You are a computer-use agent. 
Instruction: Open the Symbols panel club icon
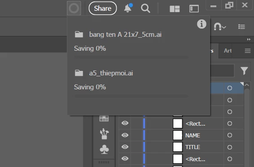click(104, 149)
